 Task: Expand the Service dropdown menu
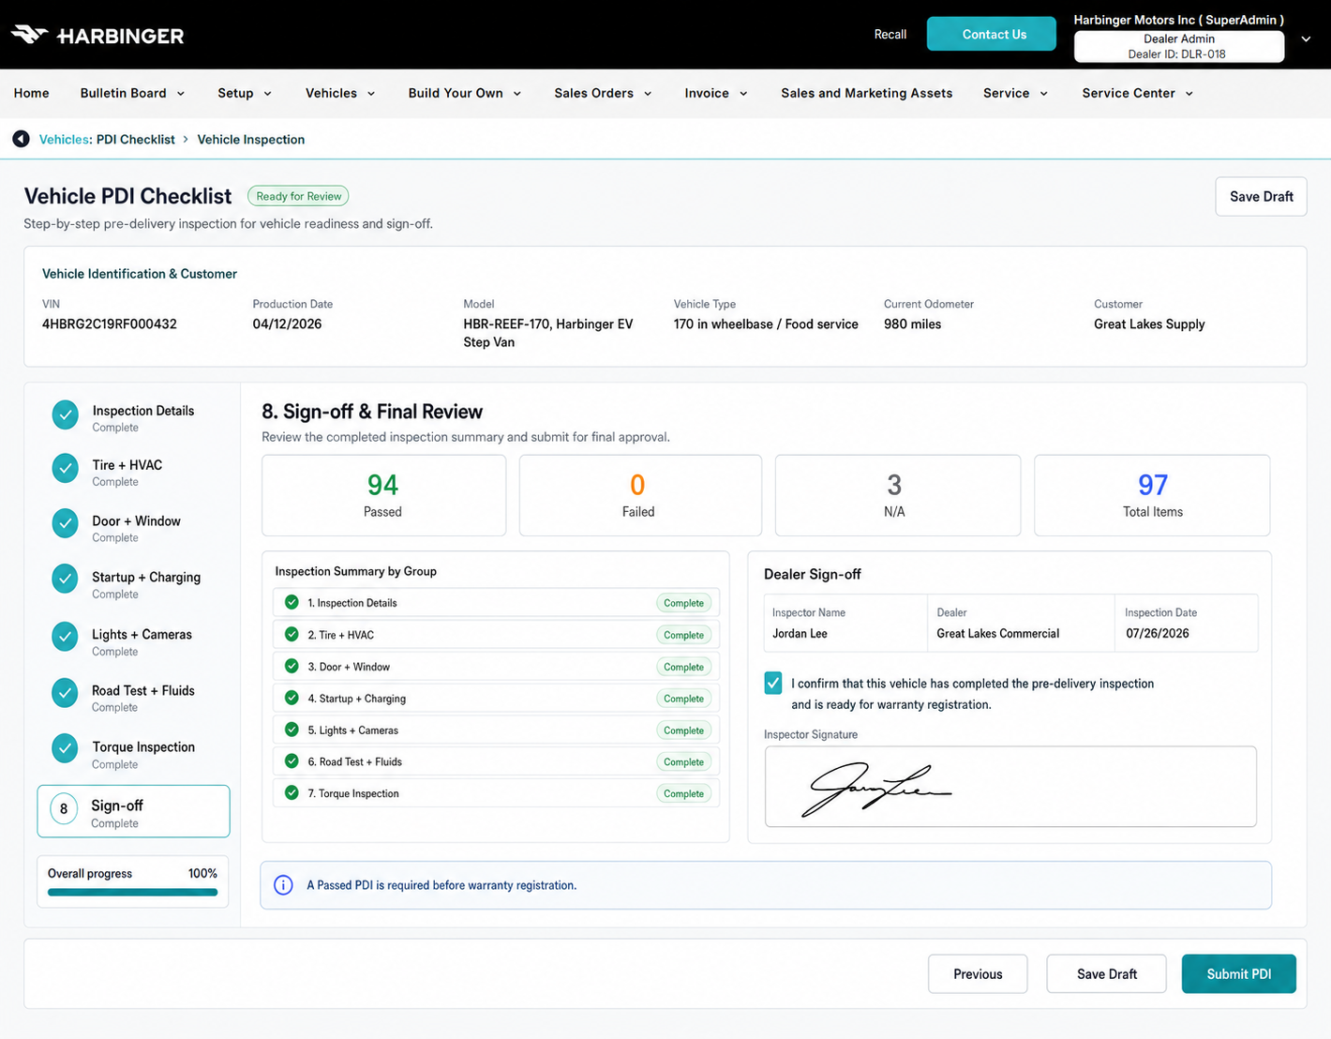1016,93
